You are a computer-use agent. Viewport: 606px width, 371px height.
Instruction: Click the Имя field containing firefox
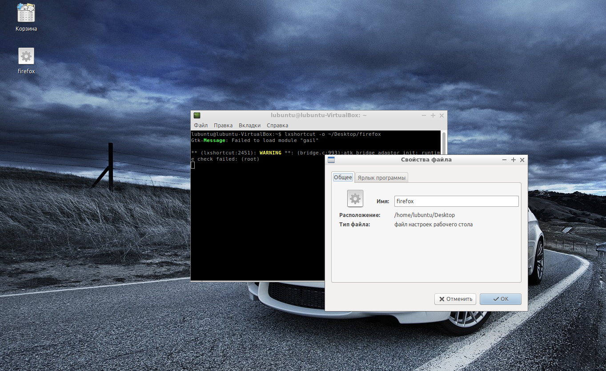[x=456, y=201]
